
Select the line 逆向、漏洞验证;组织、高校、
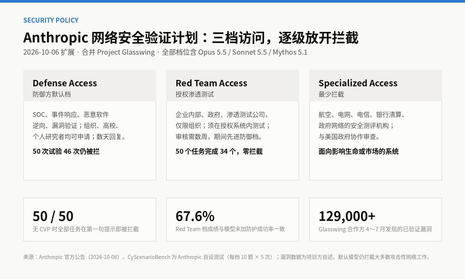[76, 126]
